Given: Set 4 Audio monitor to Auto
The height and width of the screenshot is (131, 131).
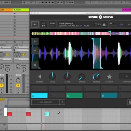Looking at the screenshot, I should 20,54.
